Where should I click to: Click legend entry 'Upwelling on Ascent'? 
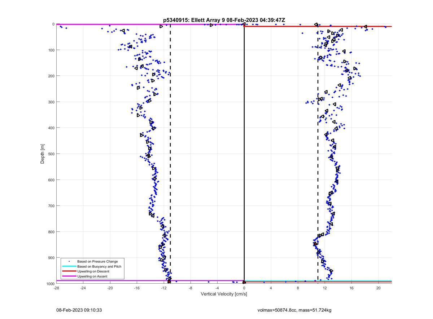[92, 276]
